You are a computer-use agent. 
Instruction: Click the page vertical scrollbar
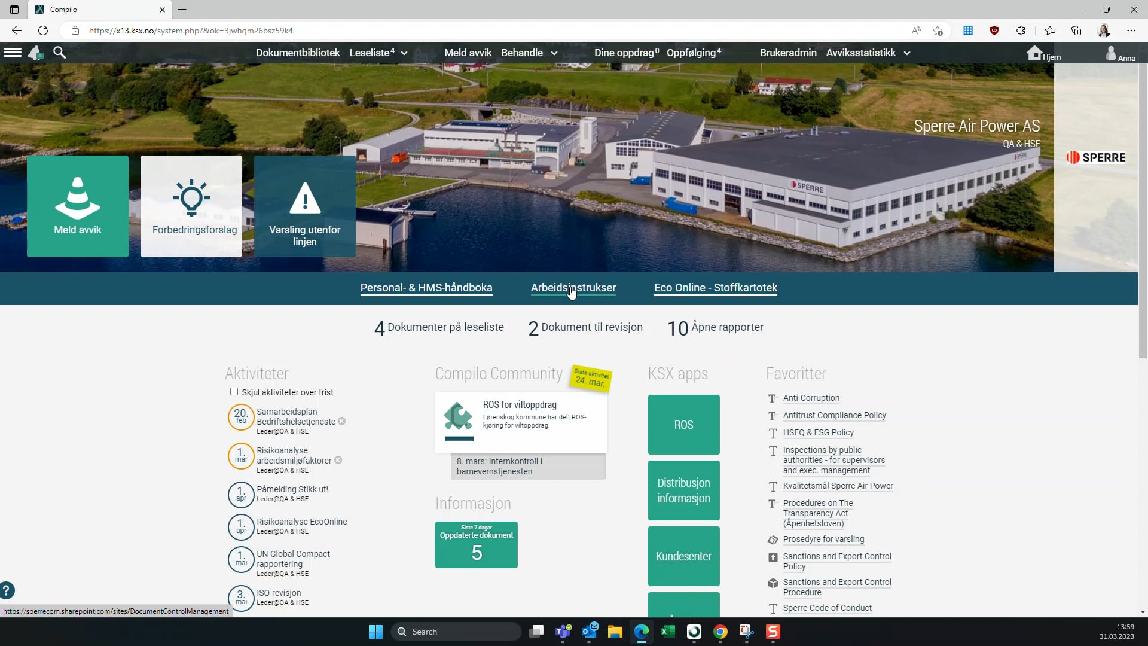click(1143, 209)
